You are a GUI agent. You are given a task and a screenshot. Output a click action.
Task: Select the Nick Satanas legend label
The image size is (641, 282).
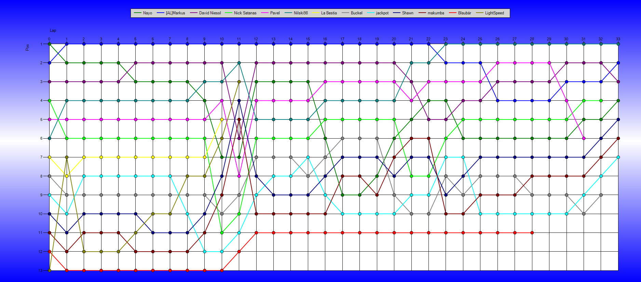point(245,13)
